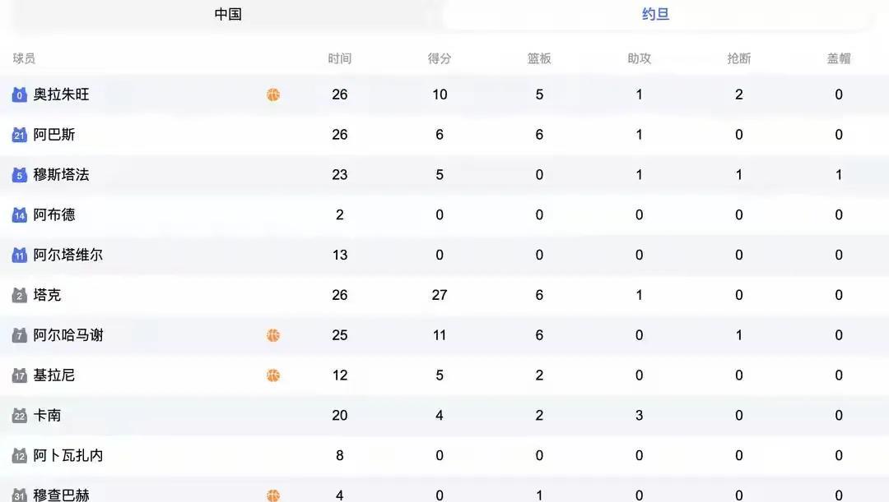Click jersey number 21 icon for 阿巴斯
Screen dimensions: 889x502
point(20,135)
